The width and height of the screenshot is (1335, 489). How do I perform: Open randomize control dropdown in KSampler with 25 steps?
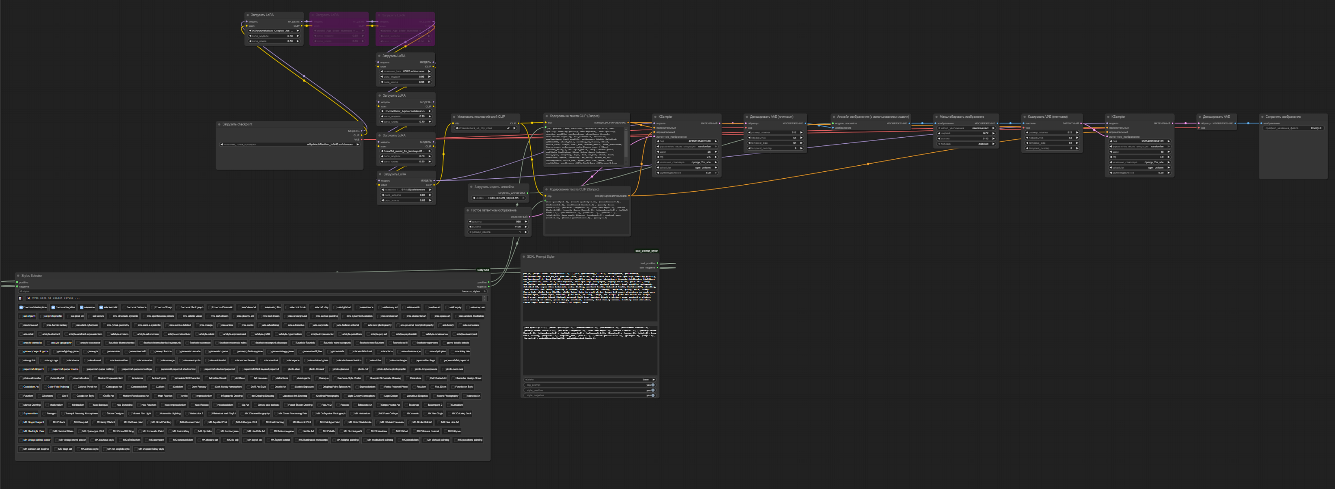[687, 146]
